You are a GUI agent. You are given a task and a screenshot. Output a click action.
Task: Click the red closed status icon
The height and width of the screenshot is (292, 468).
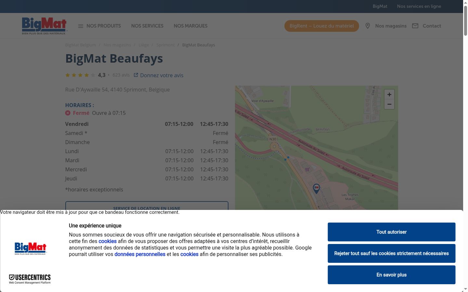point(68,113)
